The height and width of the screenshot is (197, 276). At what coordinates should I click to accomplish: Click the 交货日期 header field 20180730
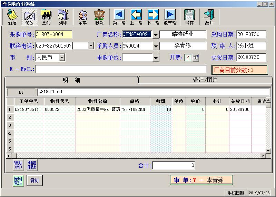tap(251, 57)
